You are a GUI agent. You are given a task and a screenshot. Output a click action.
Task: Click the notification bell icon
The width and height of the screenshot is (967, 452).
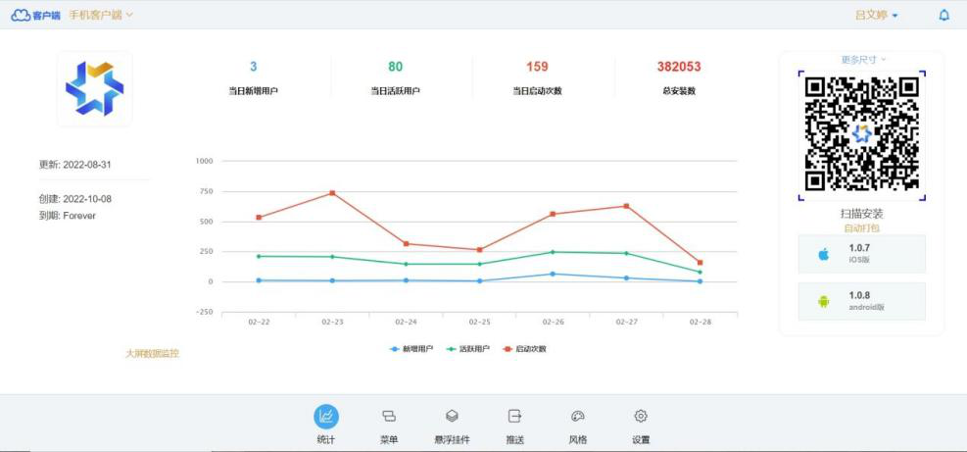[943, 15]
